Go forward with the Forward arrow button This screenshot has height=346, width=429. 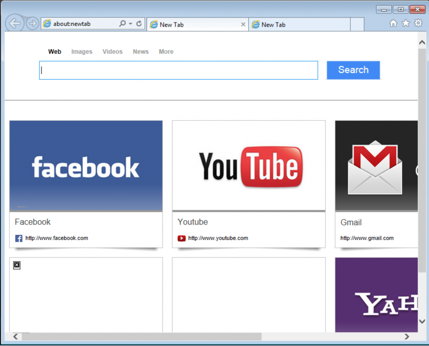(x=32, y=23)
